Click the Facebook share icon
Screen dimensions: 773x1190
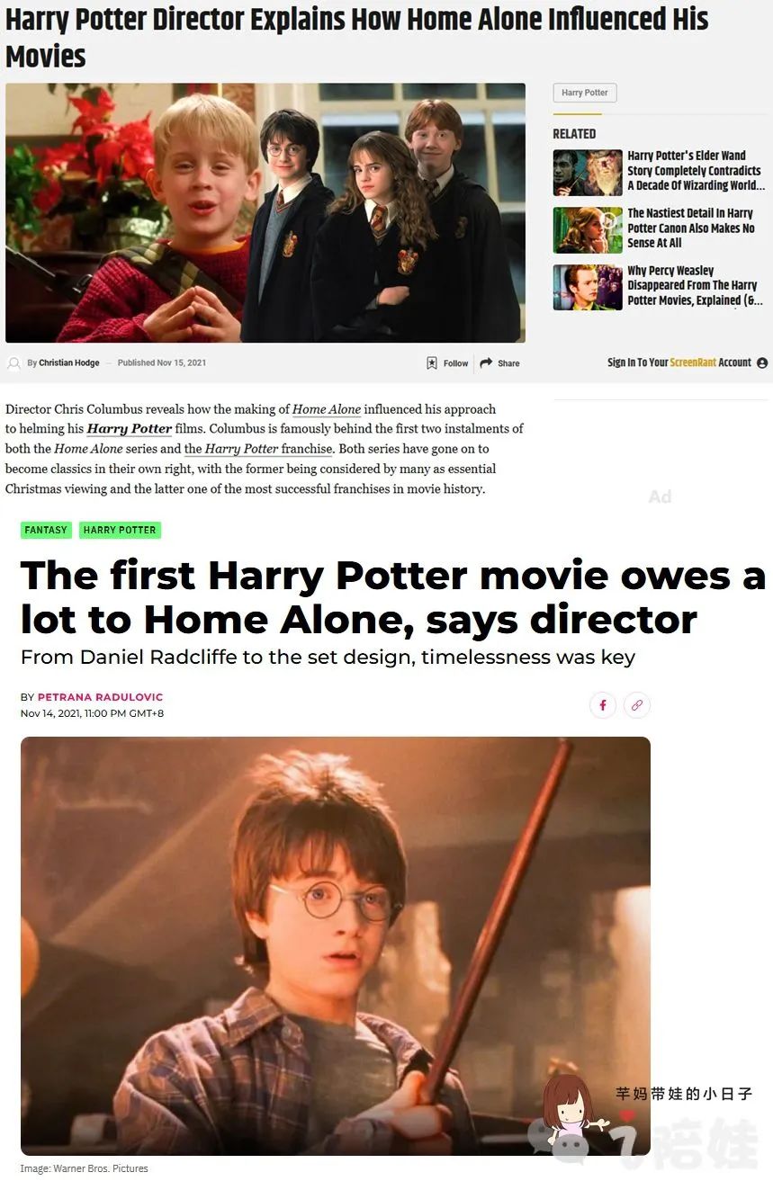[603, 705]
